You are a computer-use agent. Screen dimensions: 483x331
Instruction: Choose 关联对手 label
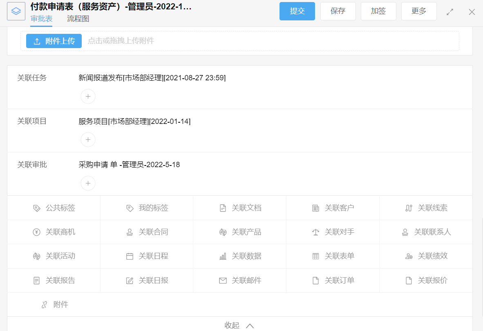340,232
